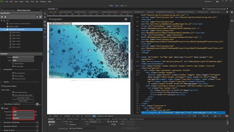Click the delete X icon in App Structure
This screenshot has width=234, height=132.
tap(5, 17)
